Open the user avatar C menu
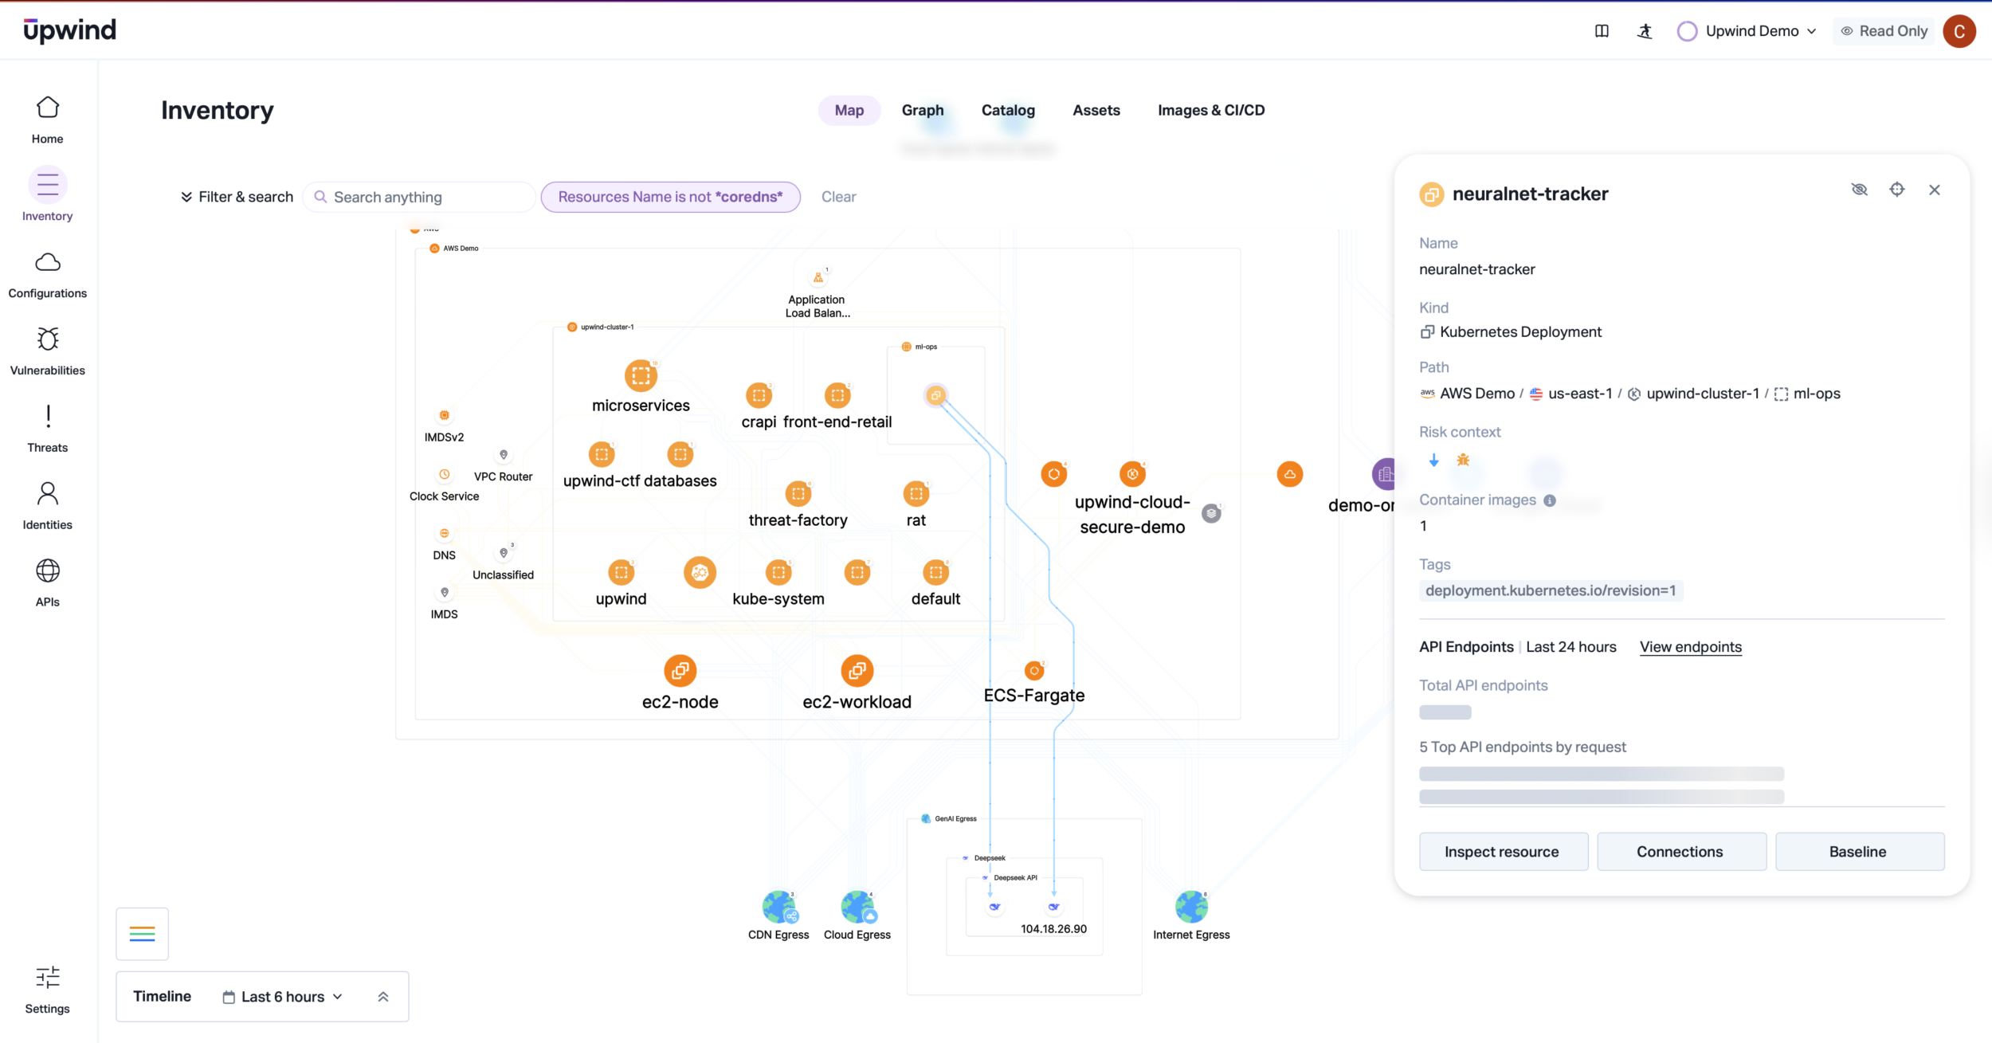This screenshot has height=1043, width=1992. tap(1959, 31)
